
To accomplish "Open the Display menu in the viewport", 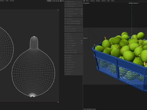I will click(x=98, y=1).
